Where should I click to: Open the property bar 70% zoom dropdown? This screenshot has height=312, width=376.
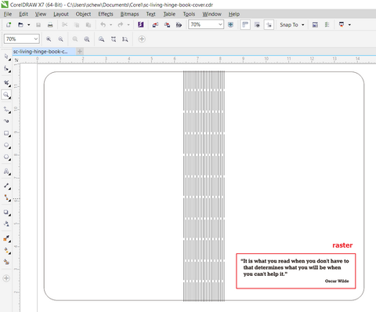(x=36, y=39)
